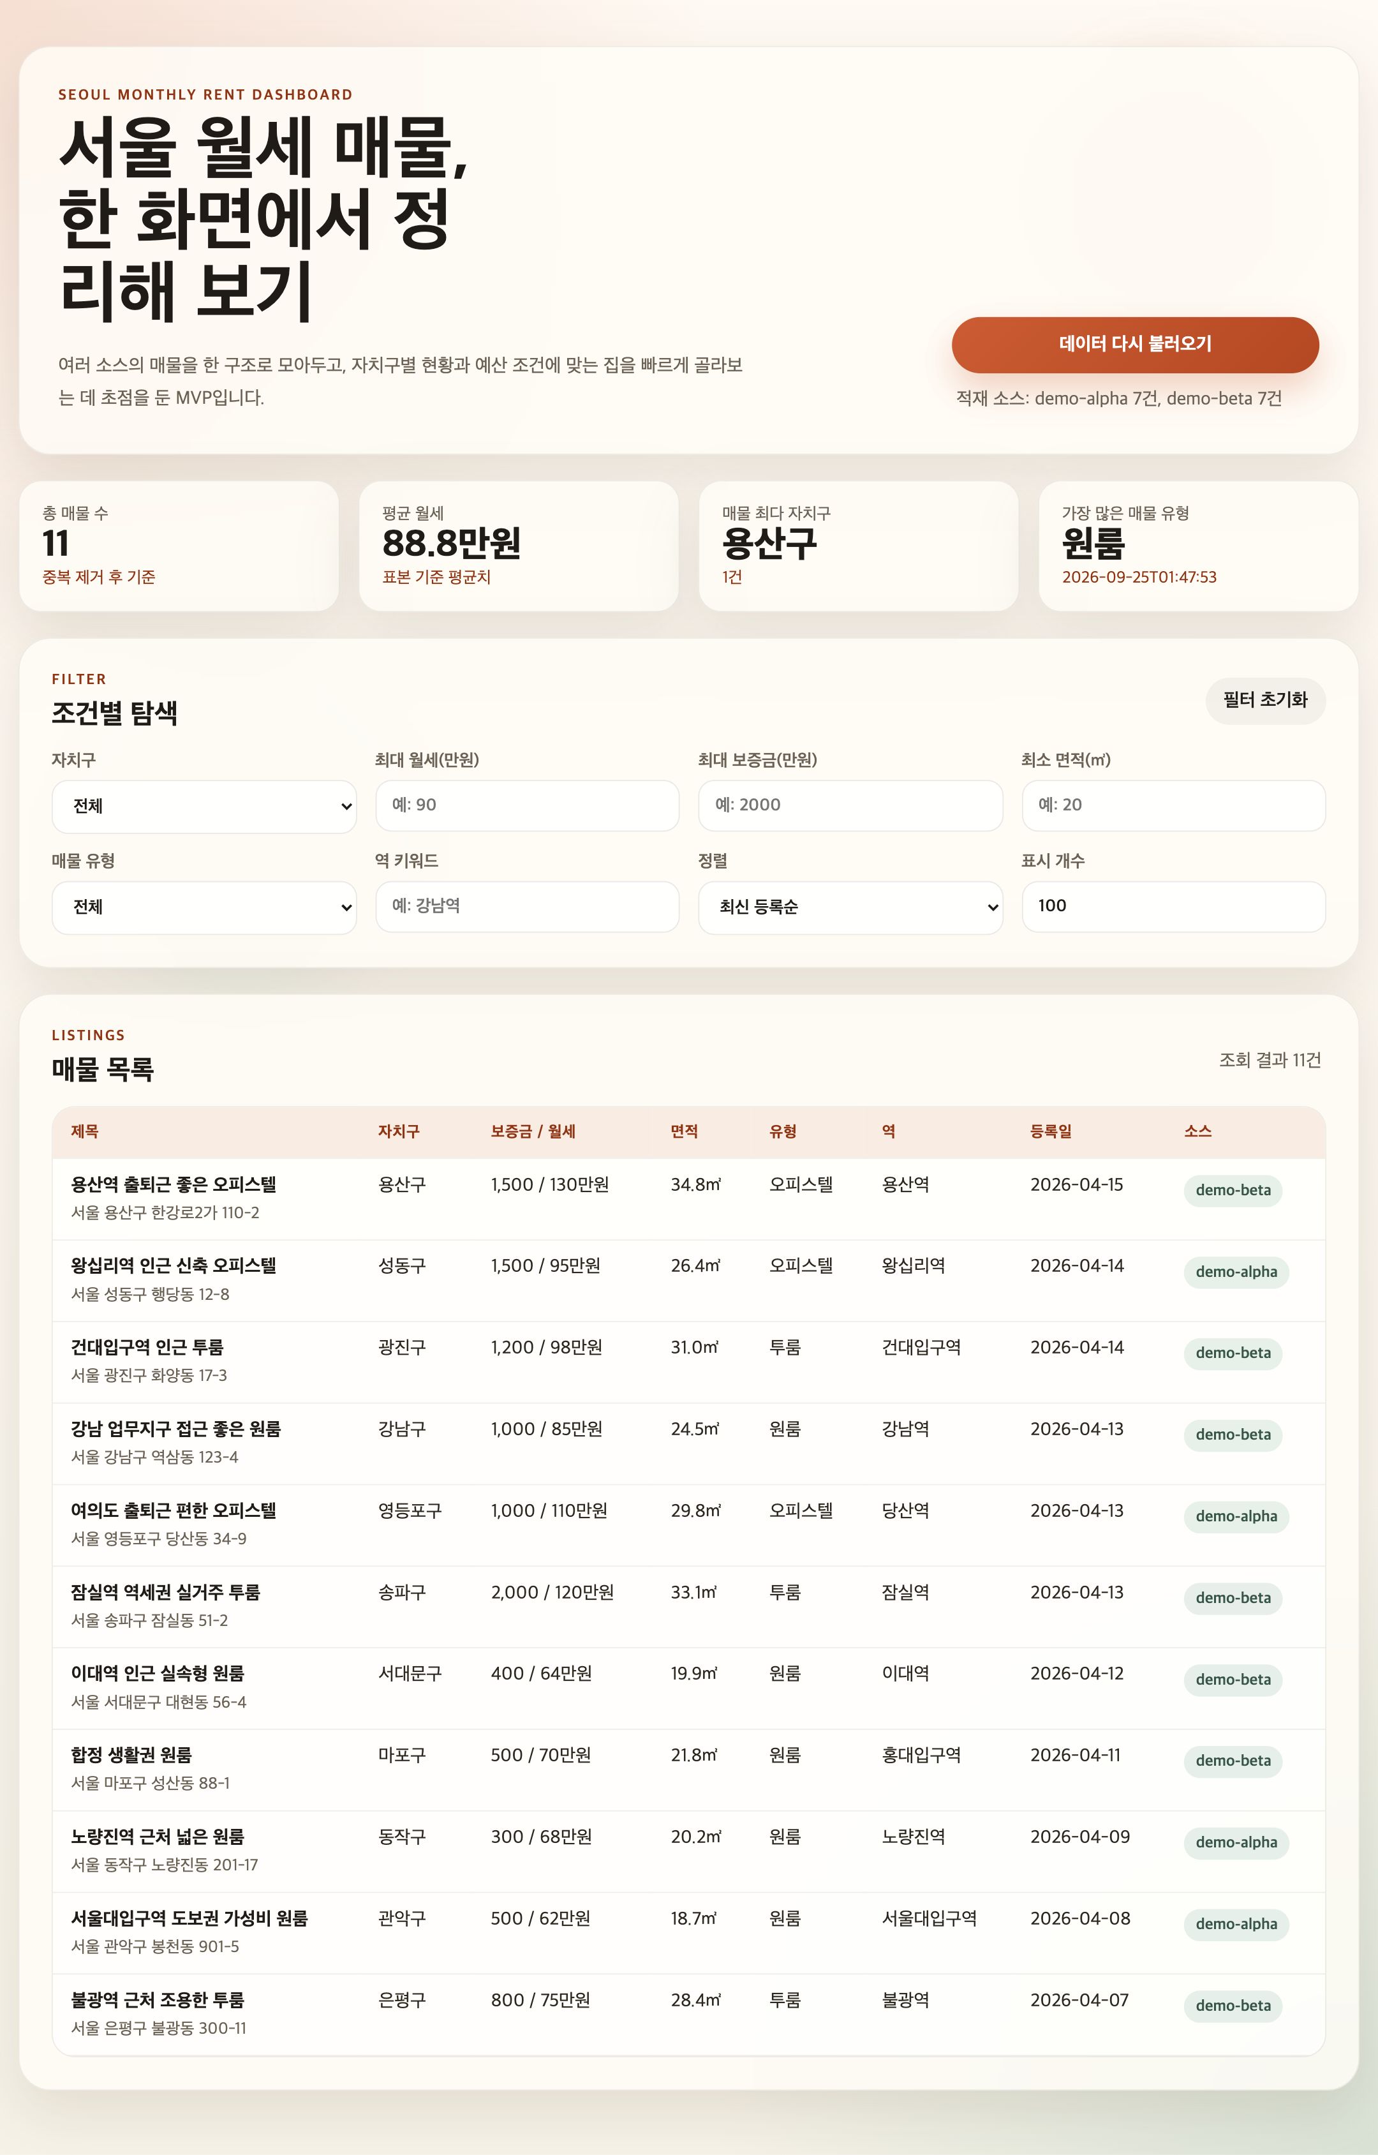
Task: Click the 등록일 column header
Action: (x=1051, y=1131)
